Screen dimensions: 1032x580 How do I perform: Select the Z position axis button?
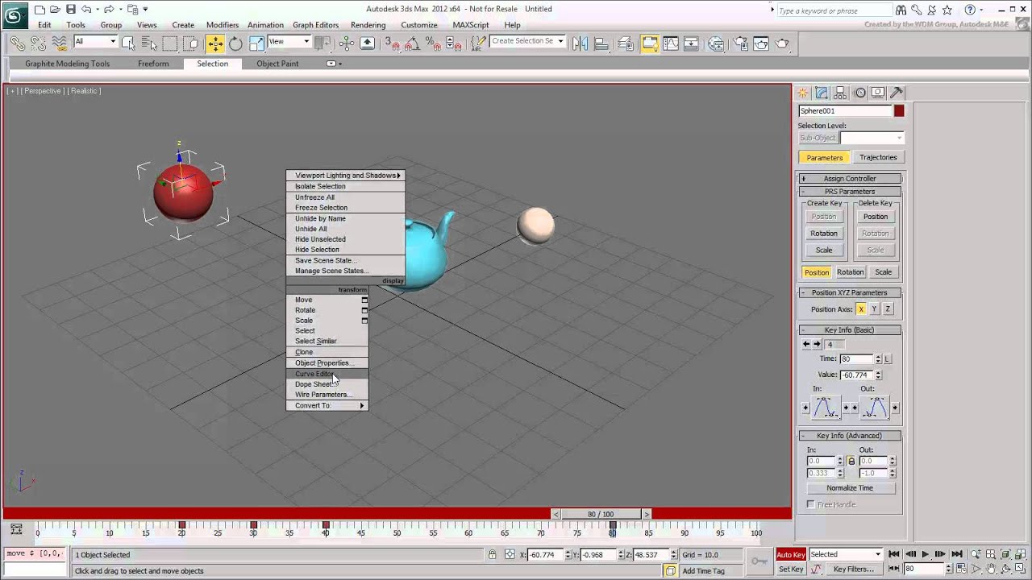click(x=888, y=309)
